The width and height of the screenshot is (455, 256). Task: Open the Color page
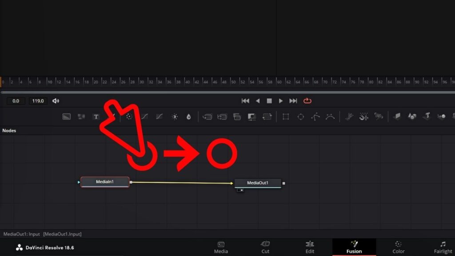[x=398, y=248]
